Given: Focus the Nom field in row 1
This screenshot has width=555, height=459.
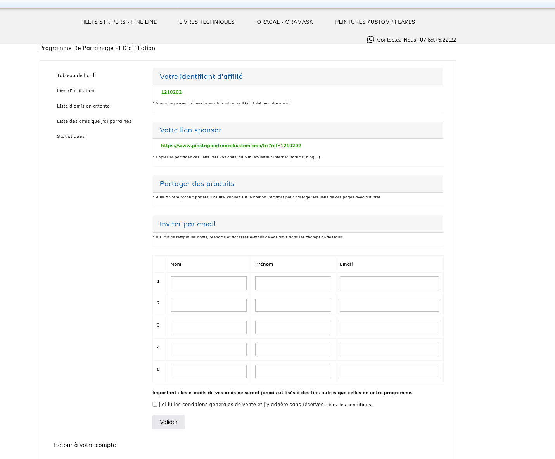Looking at the screenshot, I should coord(208,283).
